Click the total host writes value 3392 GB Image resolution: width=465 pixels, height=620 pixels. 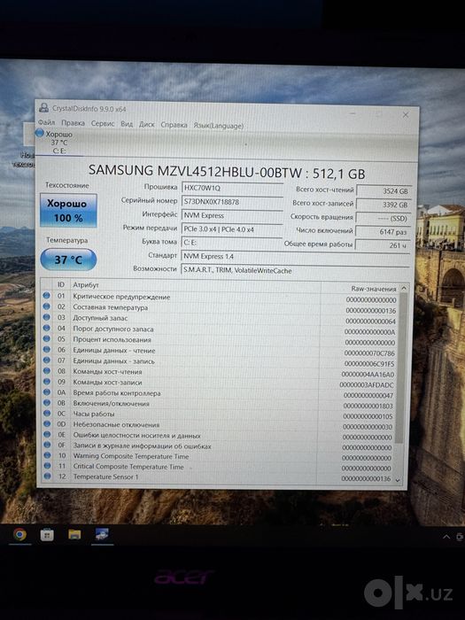[x=384, y=205]
